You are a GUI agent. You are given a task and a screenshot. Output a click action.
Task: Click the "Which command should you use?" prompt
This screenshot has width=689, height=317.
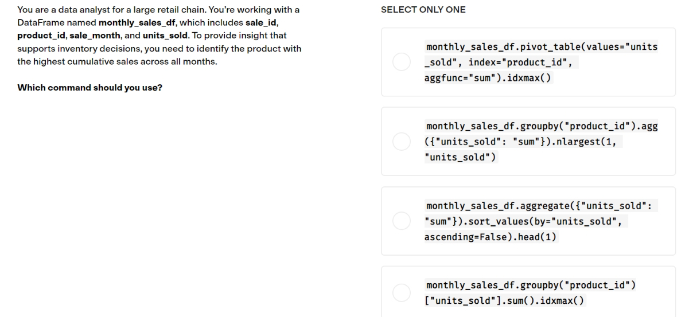(89, 88)
